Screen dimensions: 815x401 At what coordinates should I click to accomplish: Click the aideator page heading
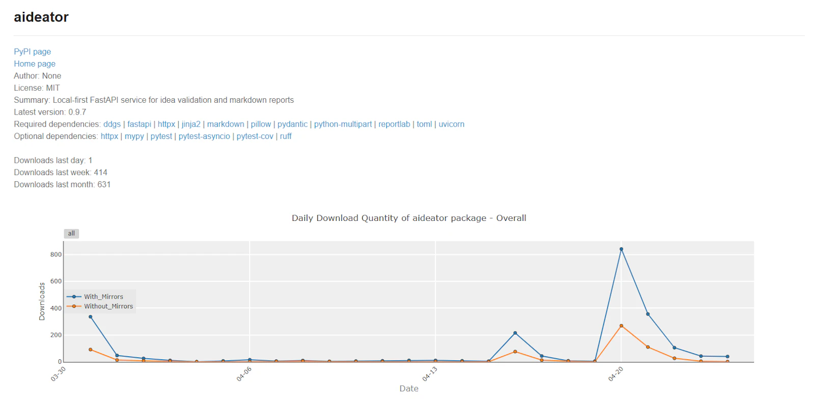[41, 17]
